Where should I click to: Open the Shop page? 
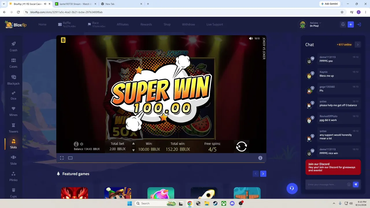tap(167, 25)
